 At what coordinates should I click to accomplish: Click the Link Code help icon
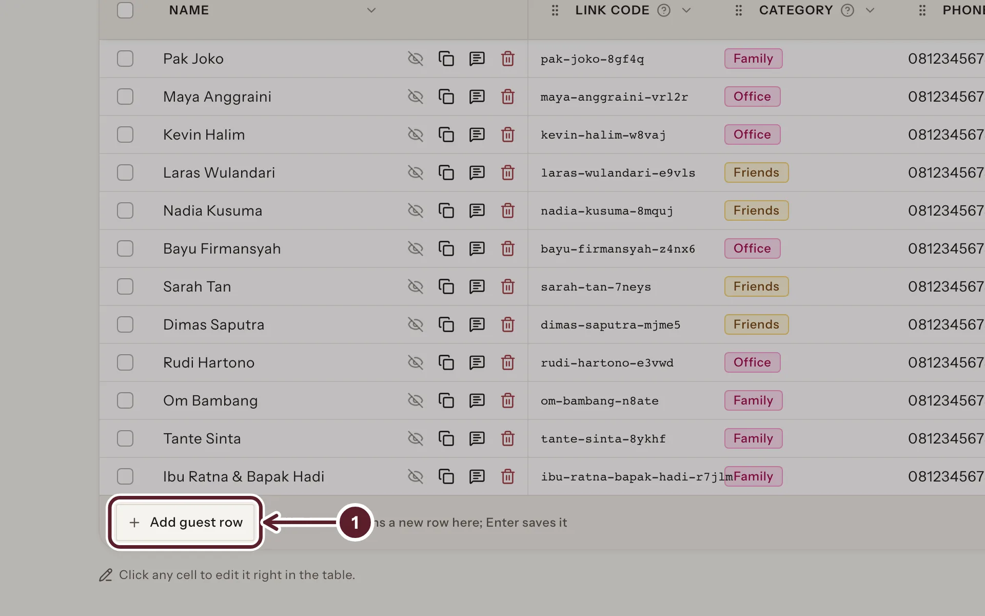(x=664, y=10)
